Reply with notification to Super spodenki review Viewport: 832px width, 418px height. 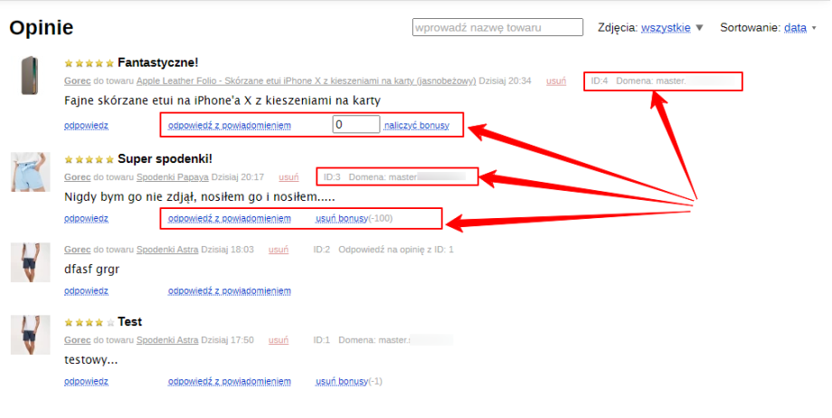pos(230,218)
